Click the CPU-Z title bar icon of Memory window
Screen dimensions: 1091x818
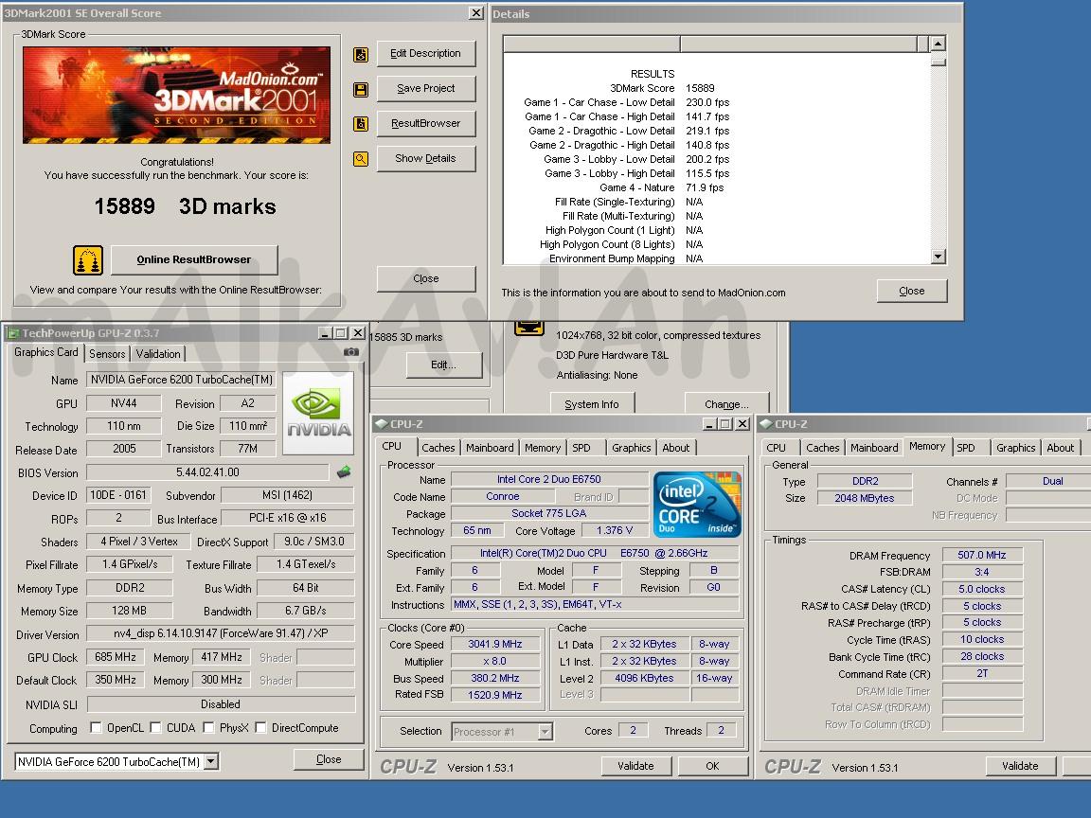[766, 423]
